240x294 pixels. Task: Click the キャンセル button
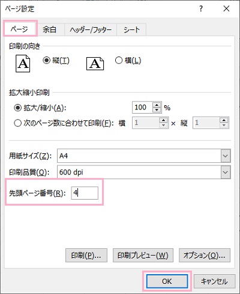(x=214, y=281)
